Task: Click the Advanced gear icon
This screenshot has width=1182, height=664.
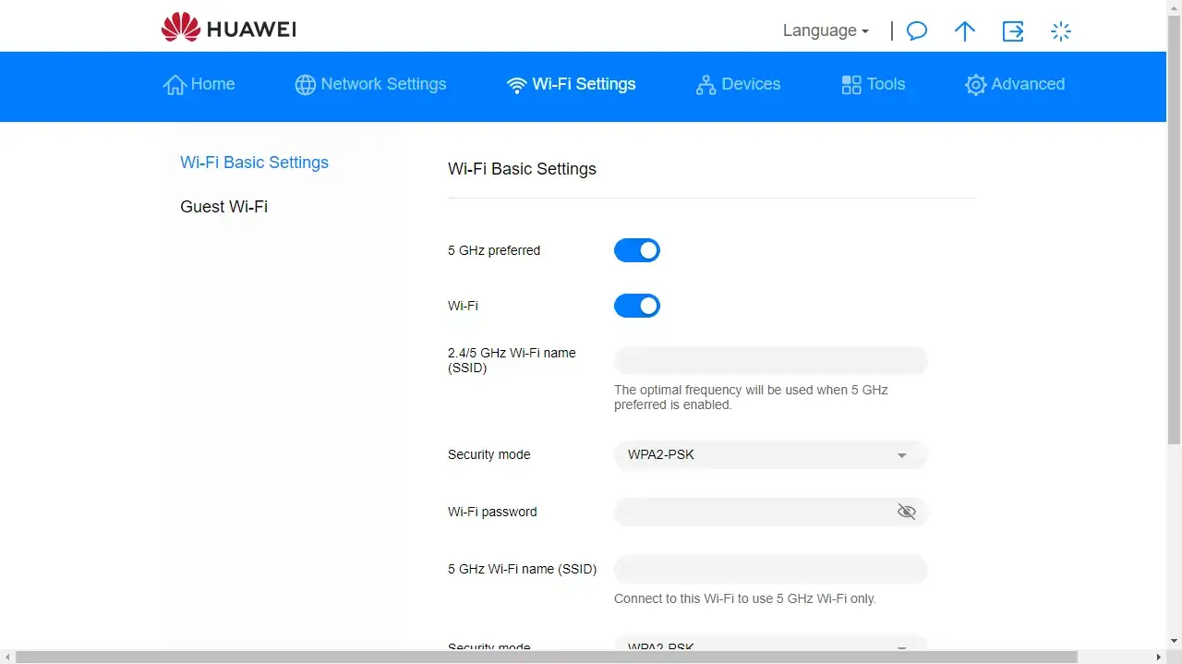Action: 975,85
